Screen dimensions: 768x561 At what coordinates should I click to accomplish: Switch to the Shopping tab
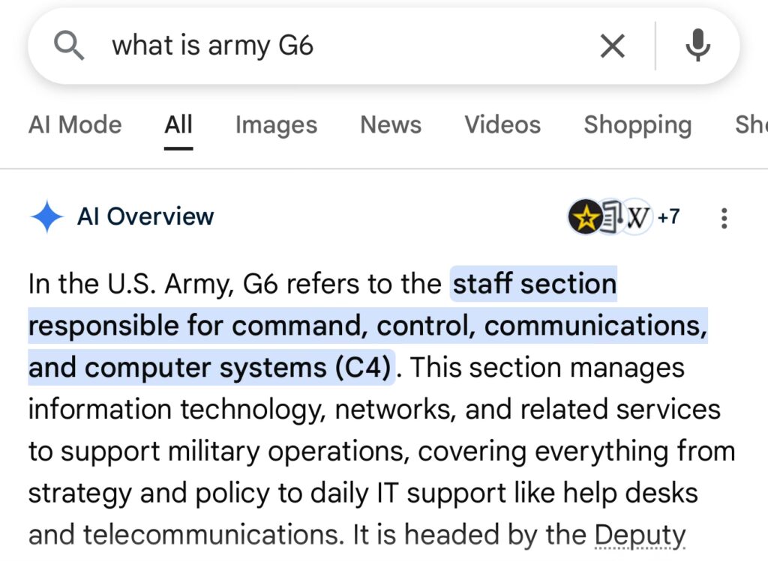pyautogui.click(x=637, y=124)
